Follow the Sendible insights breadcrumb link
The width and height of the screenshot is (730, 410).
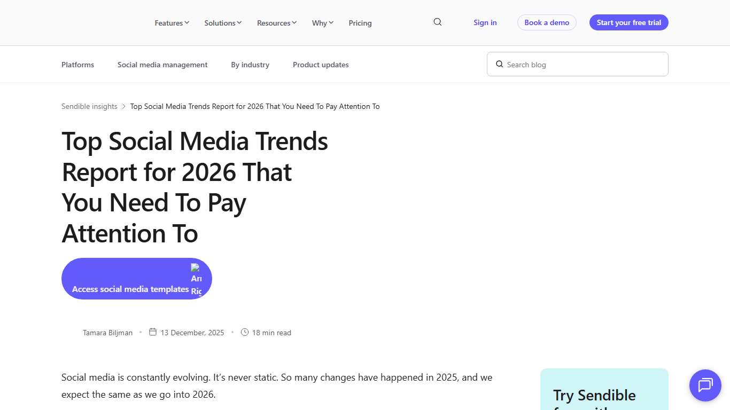(89, 106)
